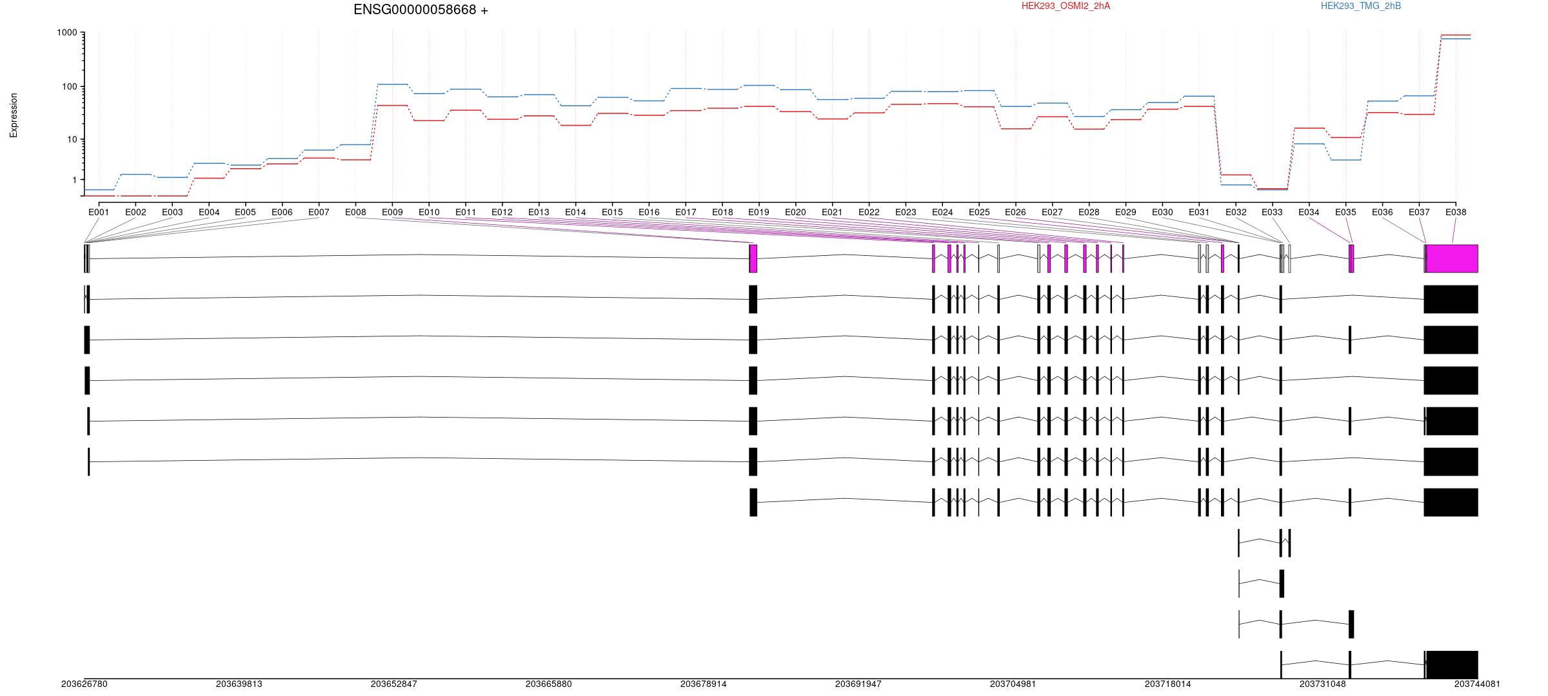Click exon bin label E008
This screenshot has width=1548, height=696.
click(x=355, y=212)
